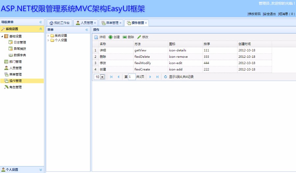Screen dimensions: 296x173
Task: Click the user icon beside 个人设置 panel
Action: point(3,169)
